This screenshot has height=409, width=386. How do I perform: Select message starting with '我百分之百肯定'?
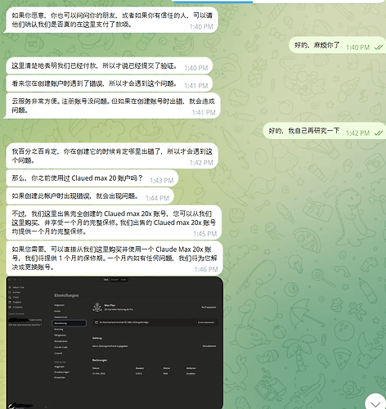[112, 155]
